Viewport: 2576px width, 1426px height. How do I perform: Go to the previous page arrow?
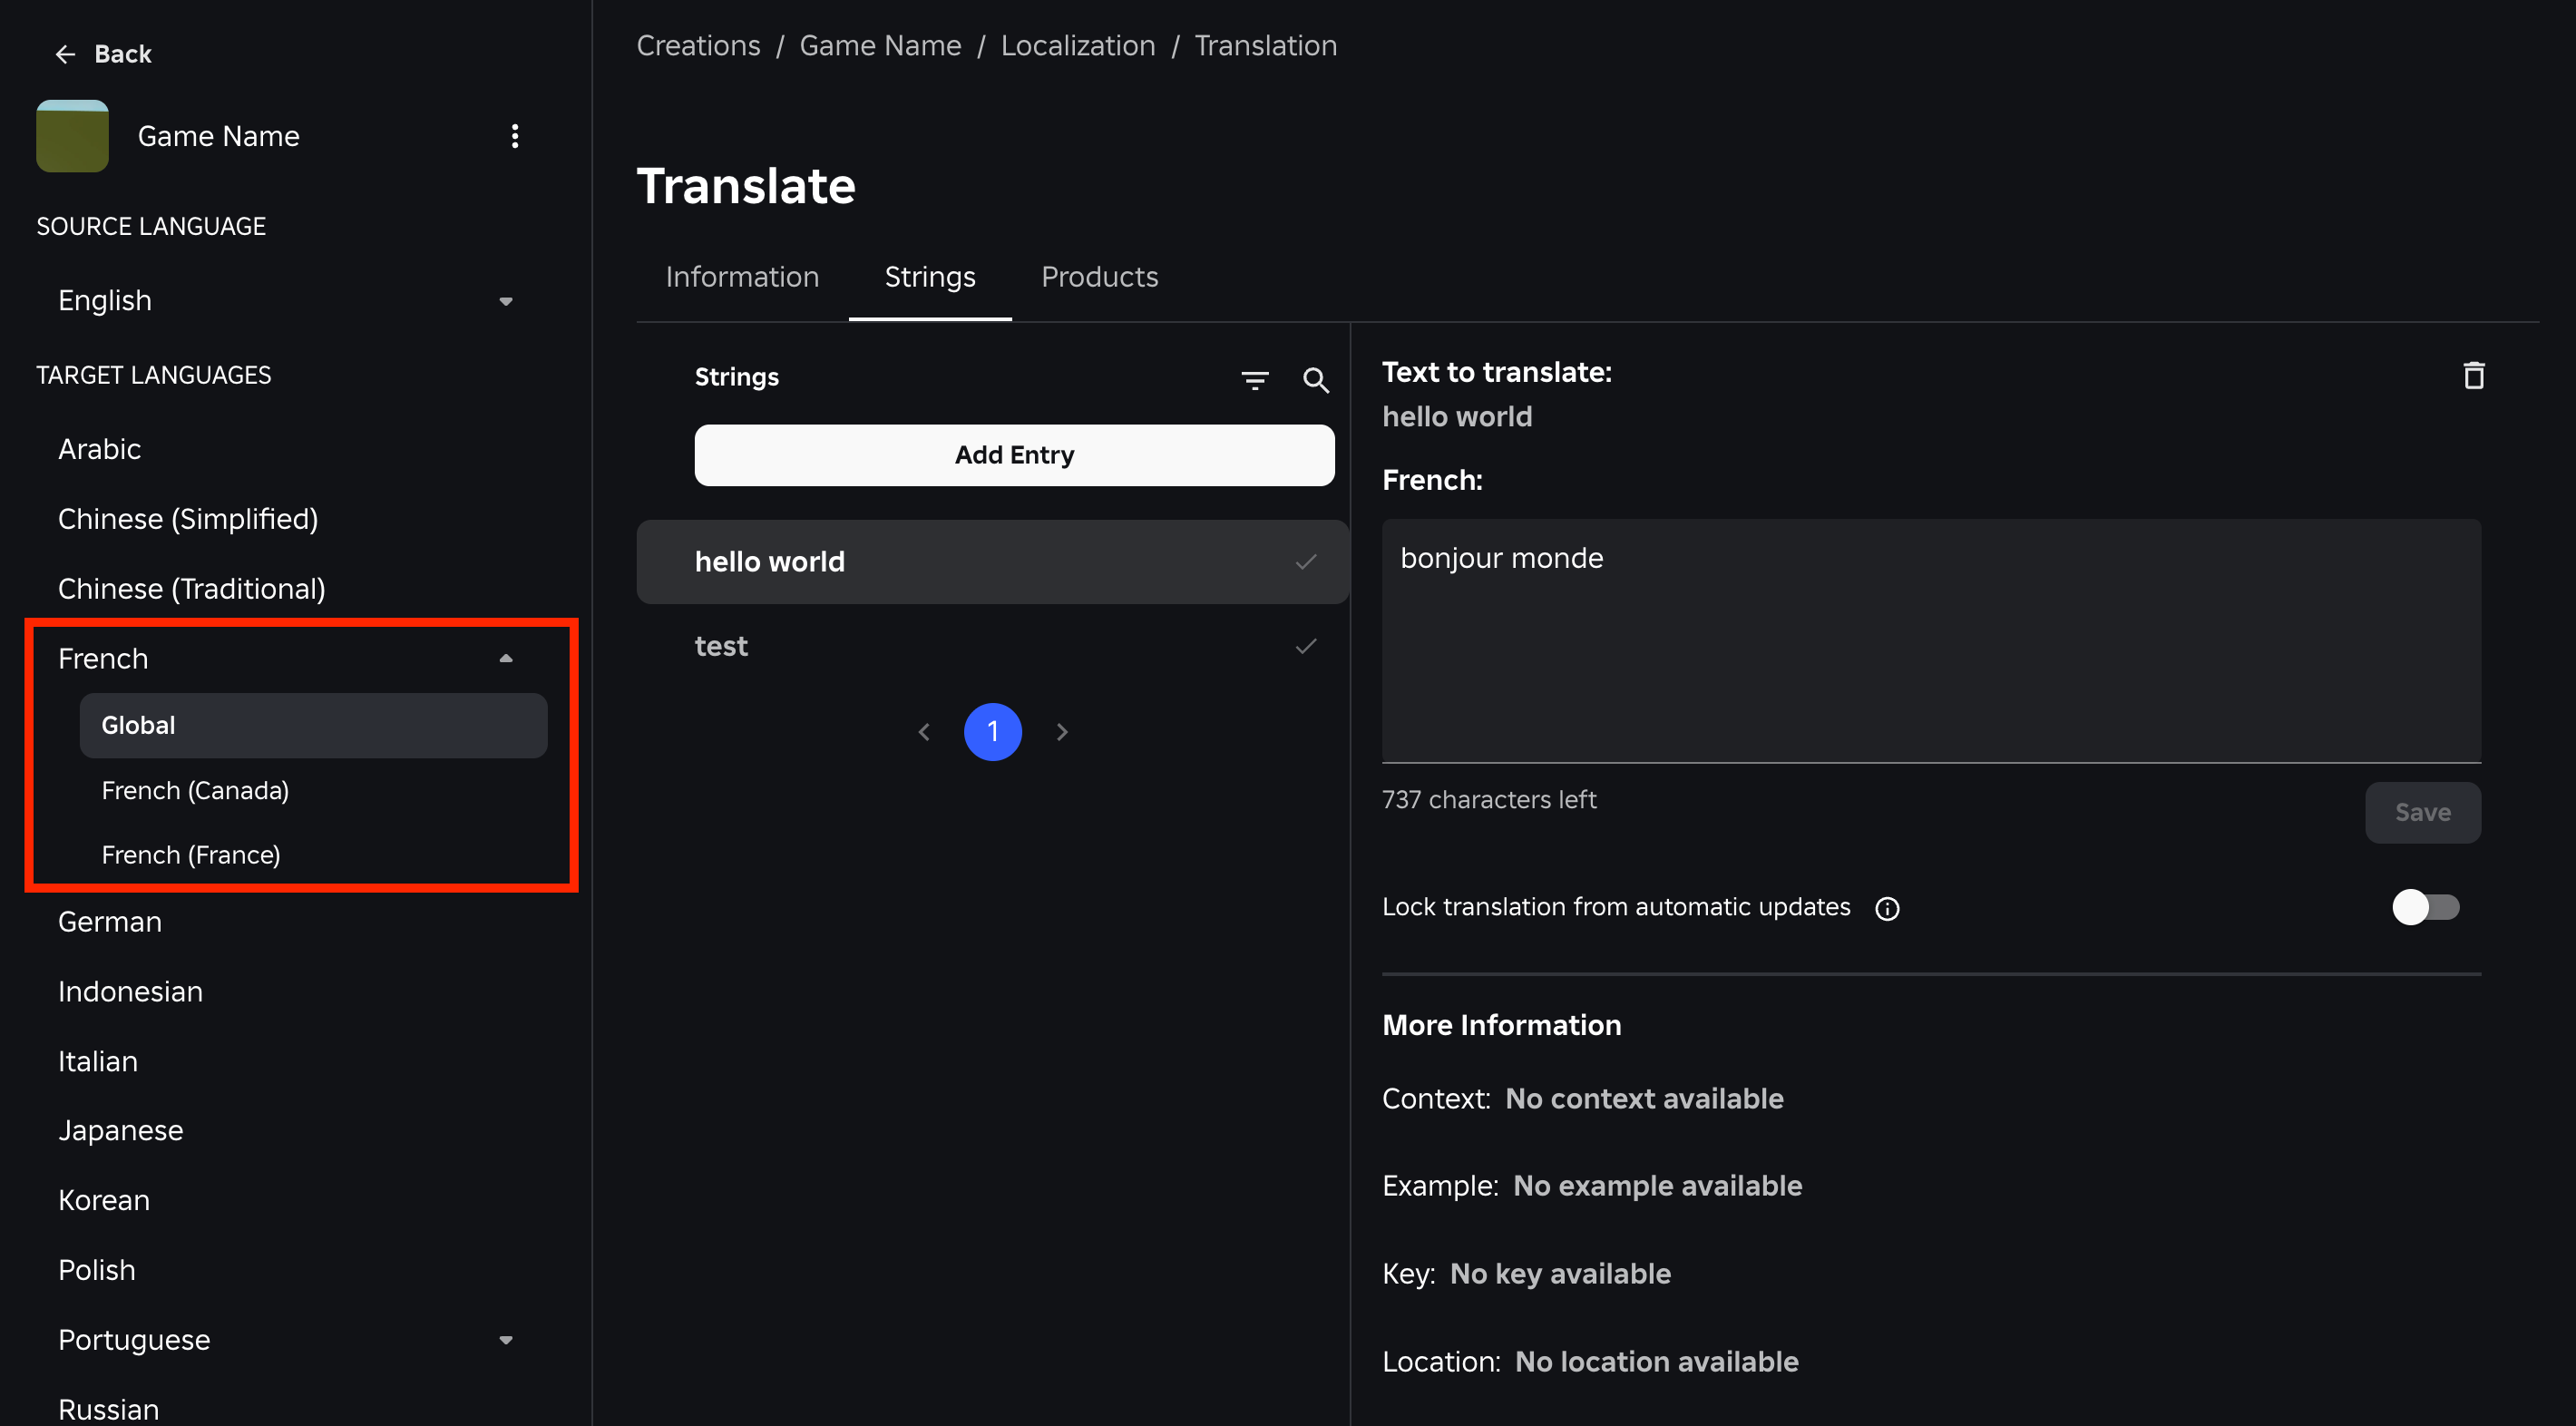point(924,732)
